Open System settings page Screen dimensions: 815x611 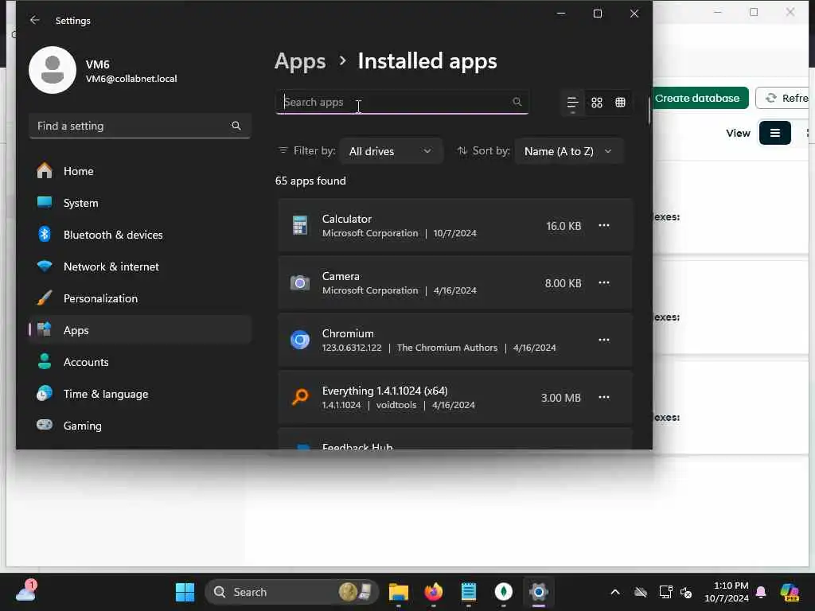point(140,203)
